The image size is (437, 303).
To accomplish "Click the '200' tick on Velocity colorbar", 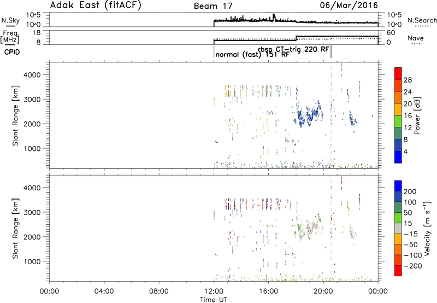I will click(x=410, y=191).
